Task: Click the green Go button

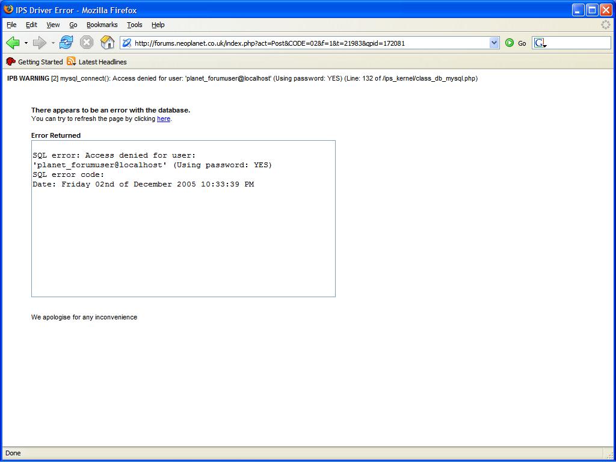Action: click(x=516, y=43)
